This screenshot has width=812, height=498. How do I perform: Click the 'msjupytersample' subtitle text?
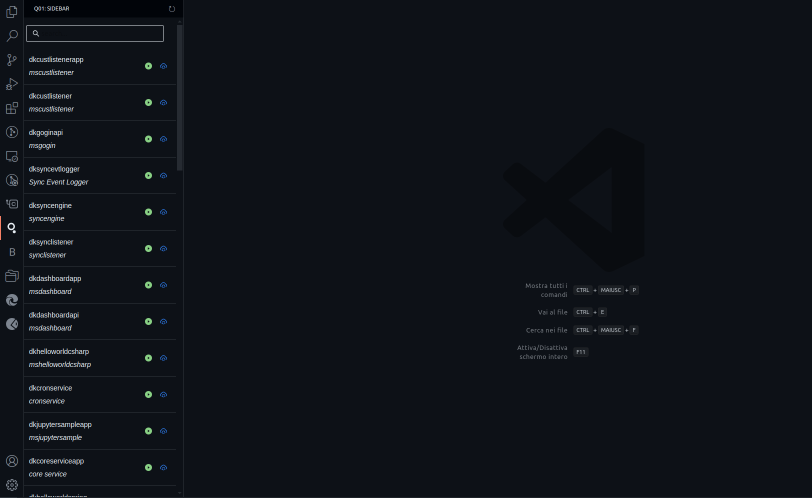[x=55, y=437]
